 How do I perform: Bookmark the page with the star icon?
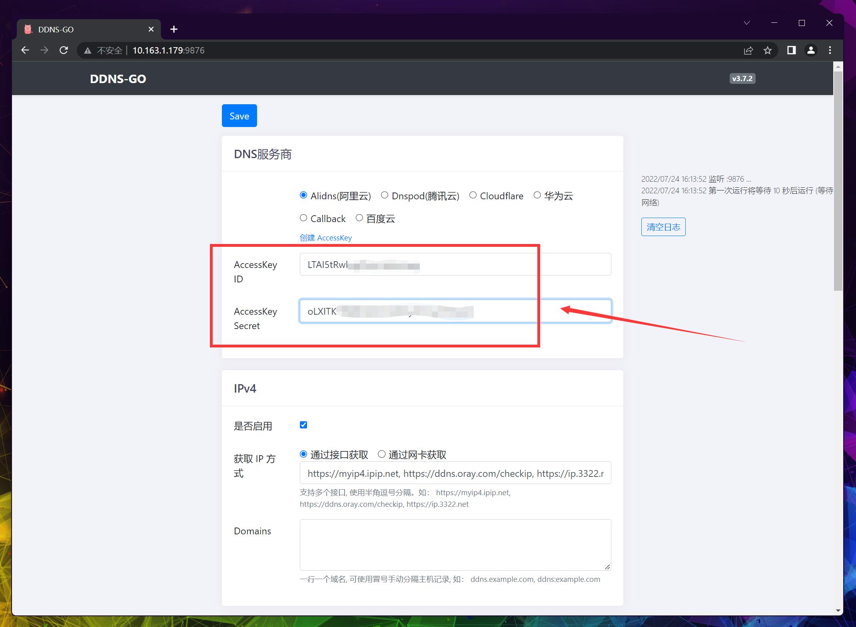768,50
